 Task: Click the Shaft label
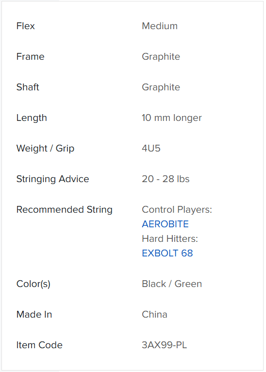[28, 87]
